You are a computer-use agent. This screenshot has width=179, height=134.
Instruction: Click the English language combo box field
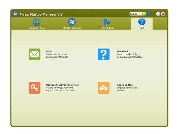coord(138,14)
